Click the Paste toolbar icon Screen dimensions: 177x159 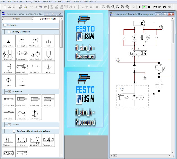tap(45, 7)
